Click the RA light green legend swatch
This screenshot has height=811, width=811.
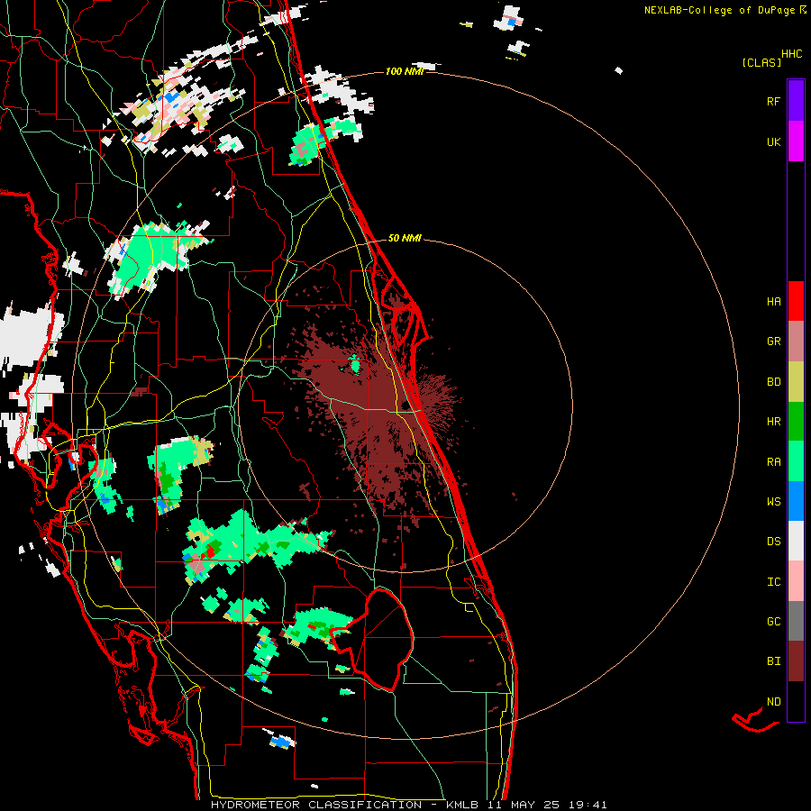(x=796, y=461)
